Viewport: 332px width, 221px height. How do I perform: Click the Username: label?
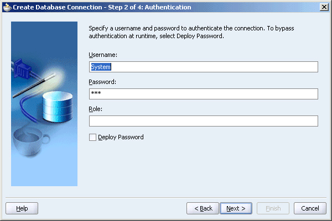tap(103, 55)
